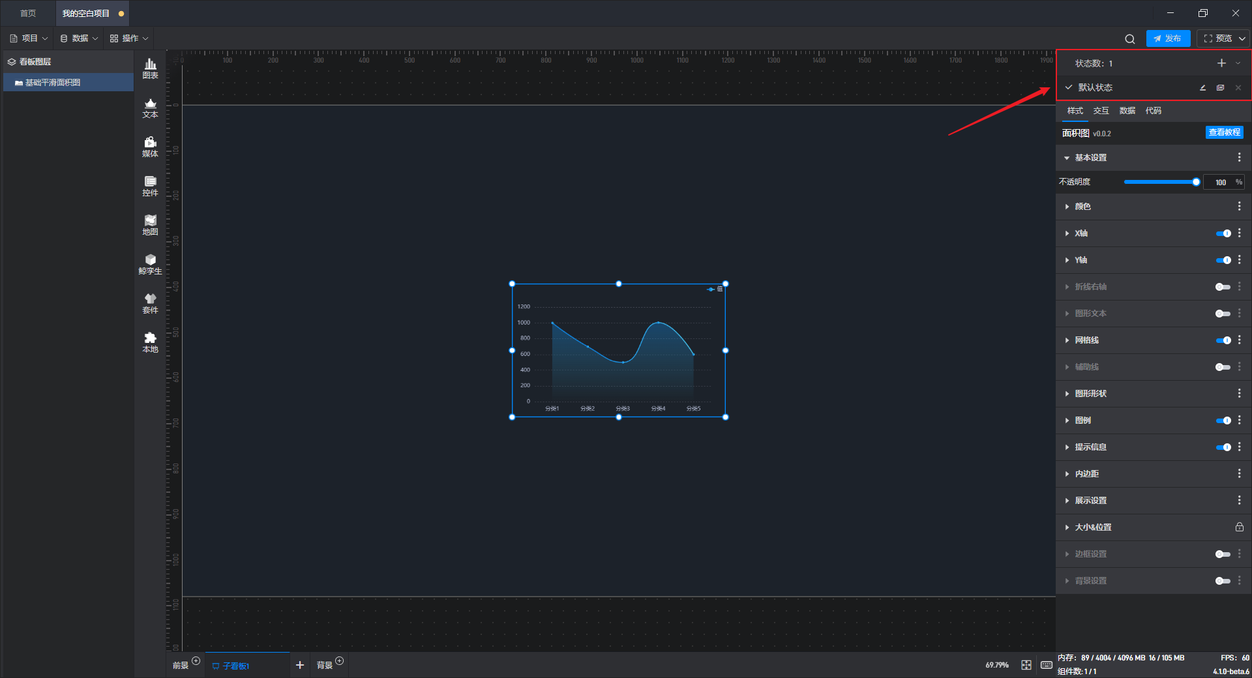This screenshot has height=678, width=1252.
Task: Click the 发布 publish button
Action: click(1168, 38)
